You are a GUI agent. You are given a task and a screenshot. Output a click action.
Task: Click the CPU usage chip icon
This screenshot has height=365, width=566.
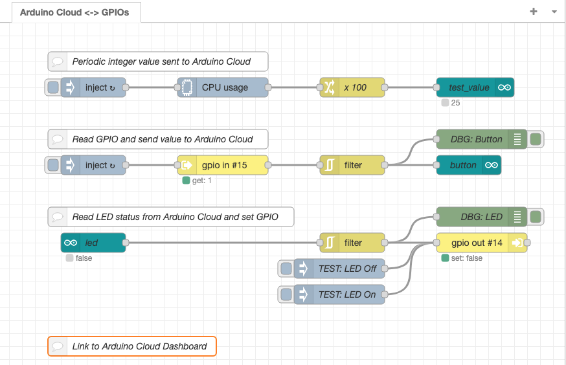point(187,87)
